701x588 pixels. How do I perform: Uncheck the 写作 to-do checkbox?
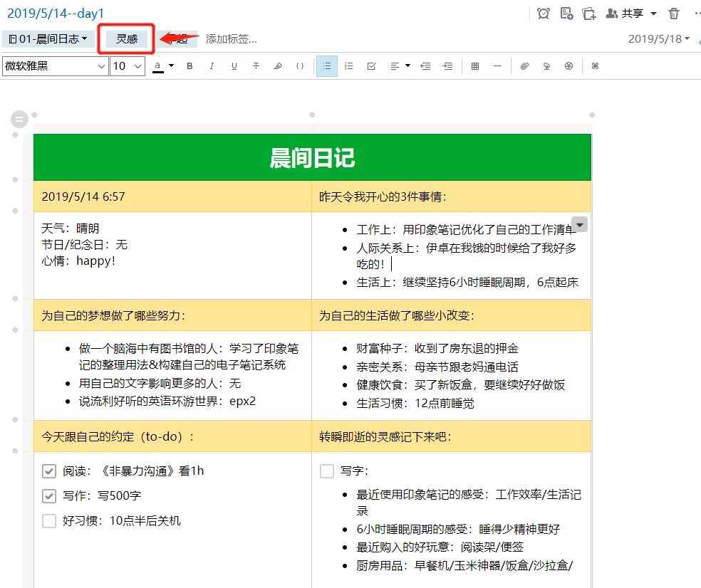click(49, 496)
